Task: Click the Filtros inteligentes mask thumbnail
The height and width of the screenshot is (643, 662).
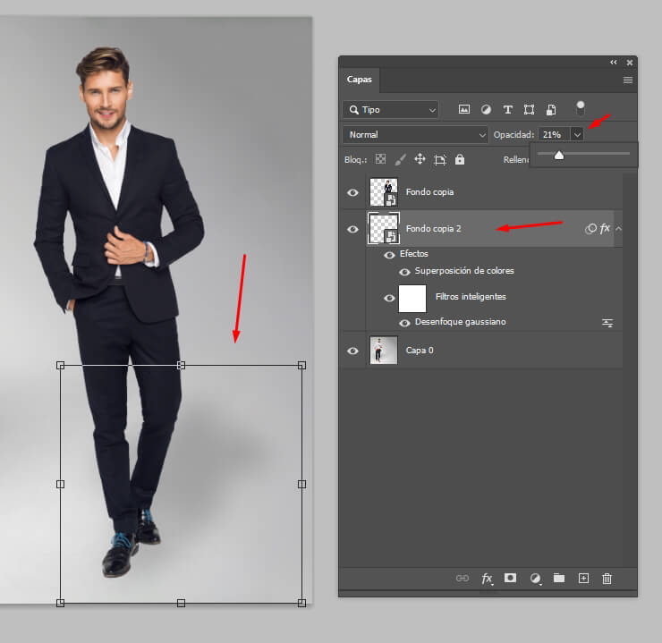Action: pos(412,299)
